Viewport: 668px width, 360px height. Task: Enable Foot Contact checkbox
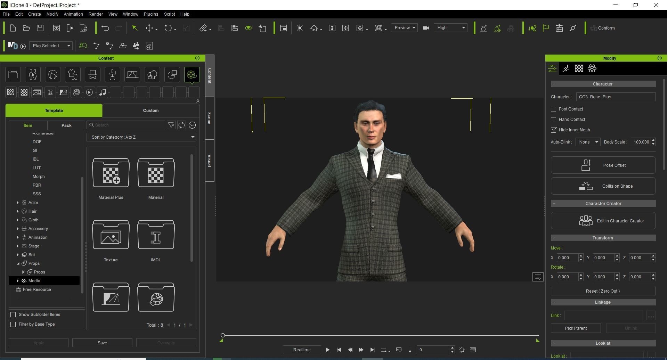click(x=554, y=109)
